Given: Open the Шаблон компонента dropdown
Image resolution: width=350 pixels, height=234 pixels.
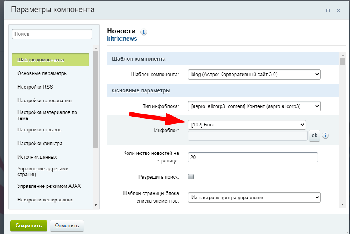Looking at the screenshot, I should (254, 75).
